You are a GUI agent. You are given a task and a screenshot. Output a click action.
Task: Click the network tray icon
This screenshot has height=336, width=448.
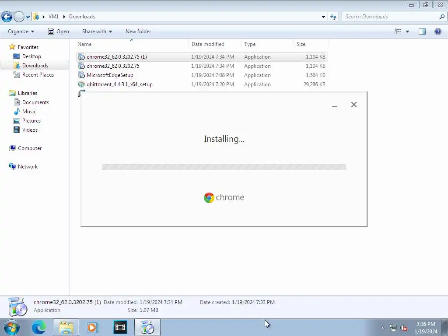pos(393,328)
